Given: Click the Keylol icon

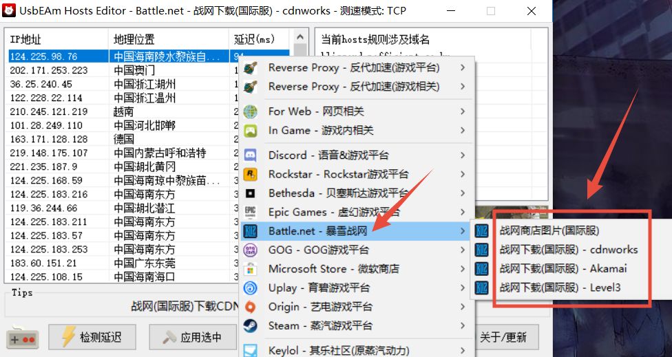Looking at the screenshot, I should click(x=251, y=351).
